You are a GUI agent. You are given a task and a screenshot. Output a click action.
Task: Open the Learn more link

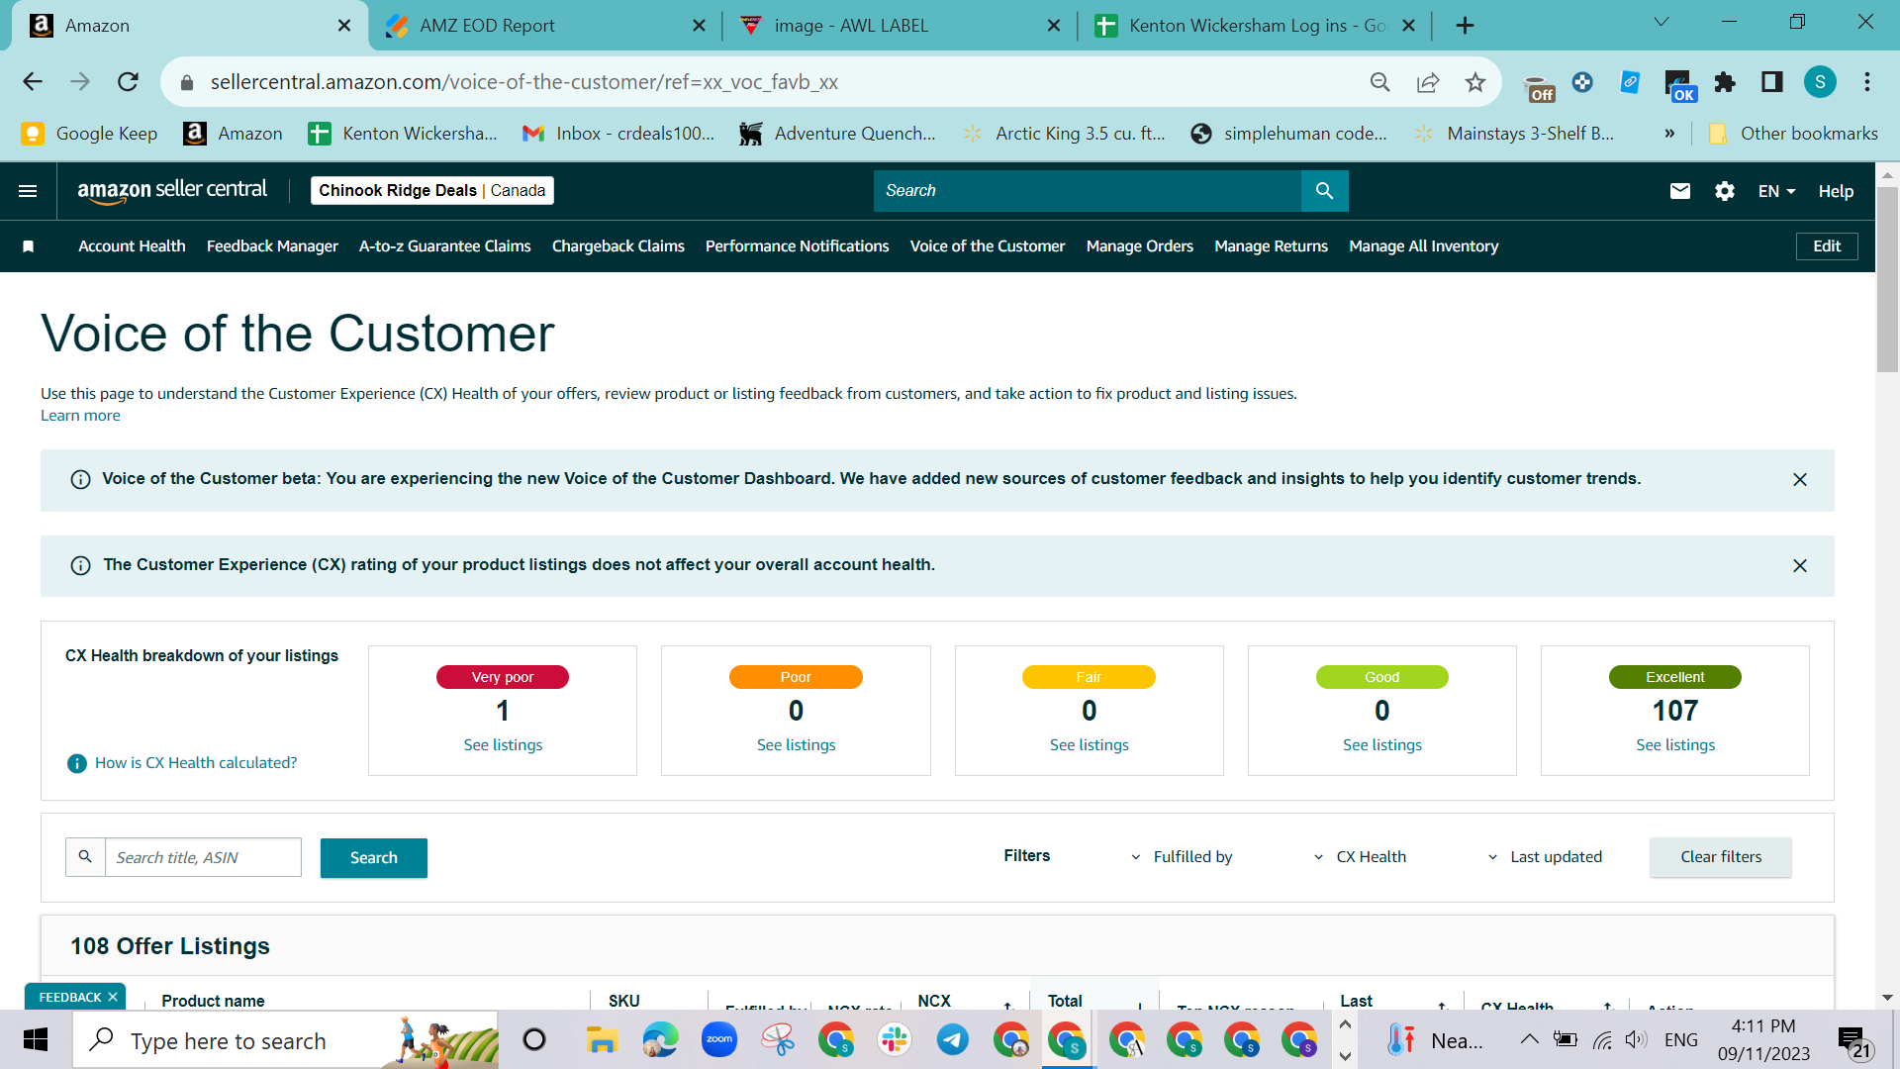[80, 416]
